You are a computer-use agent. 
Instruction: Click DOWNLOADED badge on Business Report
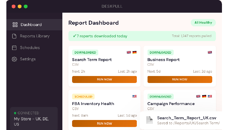click(x=161, y=52)
